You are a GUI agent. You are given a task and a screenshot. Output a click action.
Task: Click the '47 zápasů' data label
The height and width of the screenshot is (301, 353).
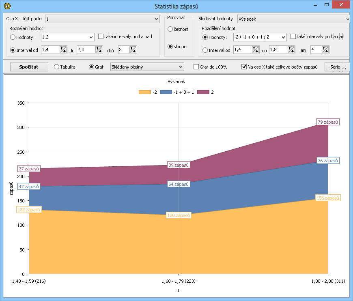pyautogui.click(x=29, y=187)
